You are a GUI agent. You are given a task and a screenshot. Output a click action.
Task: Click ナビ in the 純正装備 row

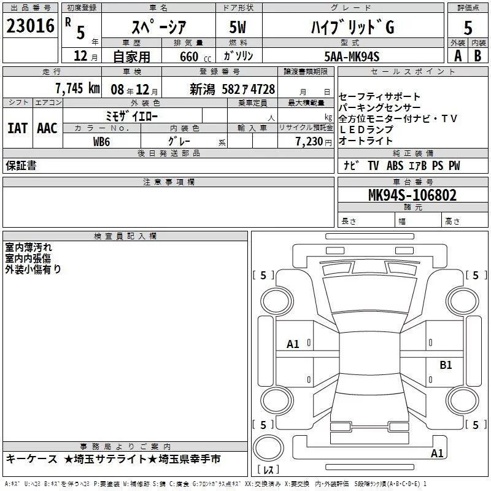[351, 165]
